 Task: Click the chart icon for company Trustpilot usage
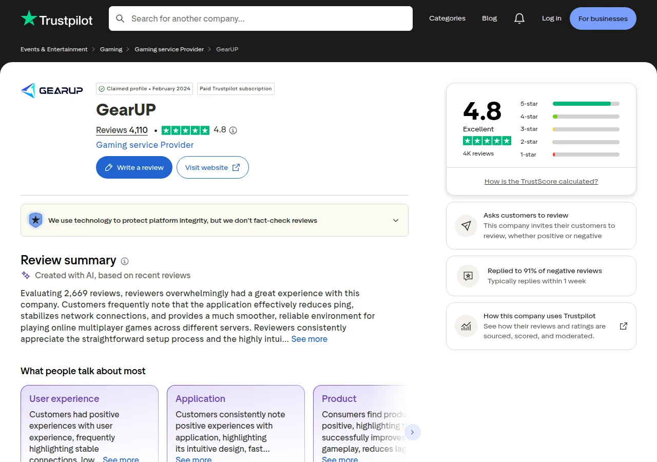coord(466,326)
